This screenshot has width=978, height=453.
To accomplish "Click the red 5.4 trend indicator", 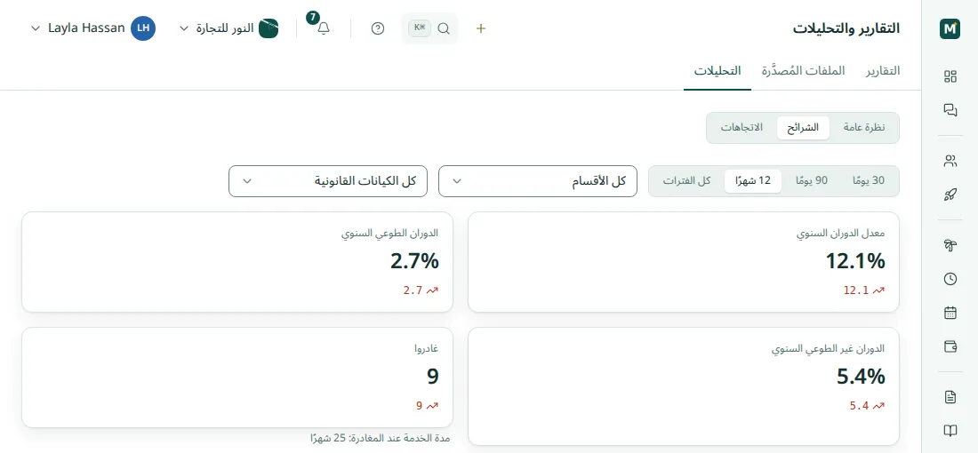I will (867, 406).
